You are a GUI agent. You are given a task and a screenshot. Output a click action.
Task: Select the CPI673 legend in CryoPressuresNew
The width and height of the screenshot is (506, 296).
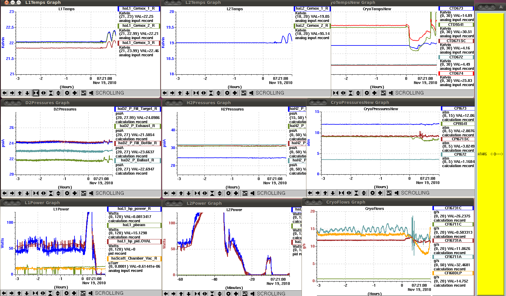point(458,108)
